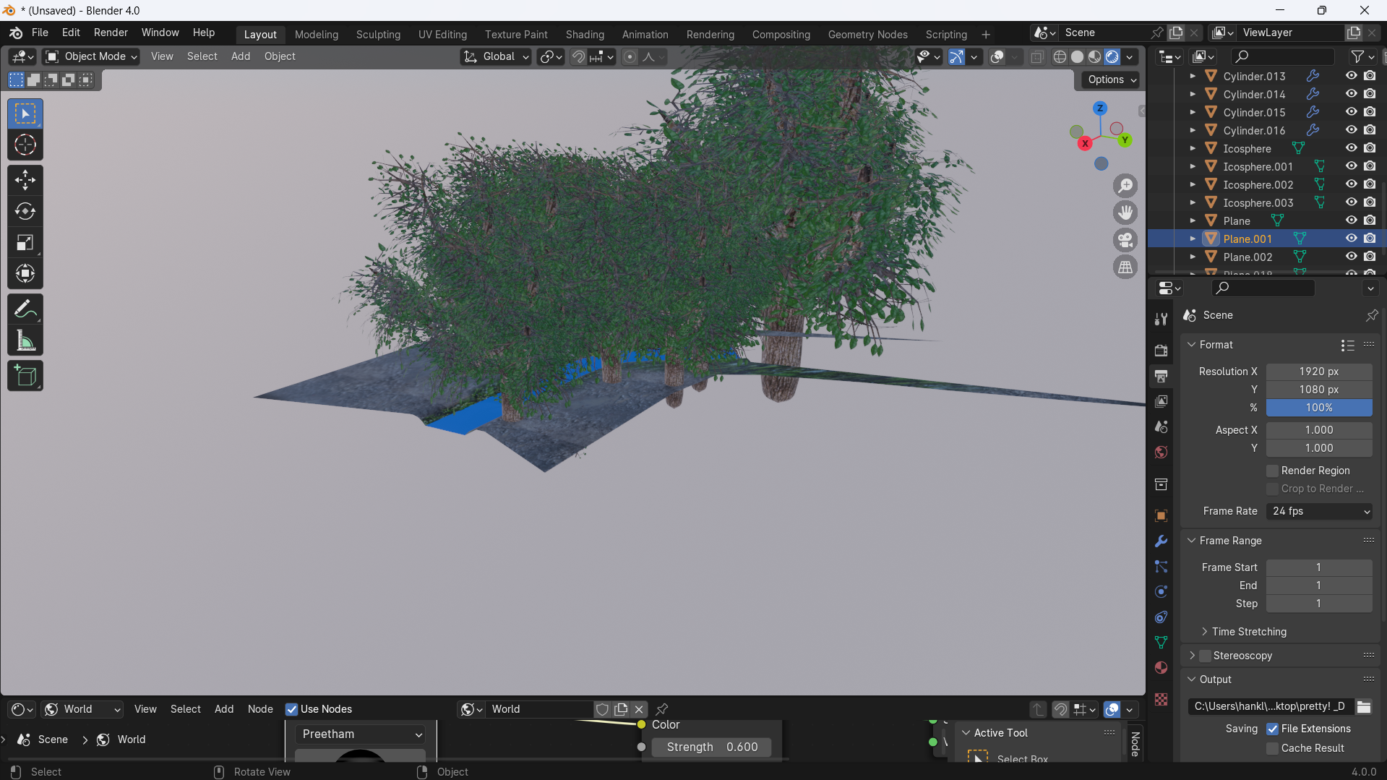1387x780 pixels.
Task: Switch to the Shading workspace tab
Action: click(x=585, y=34)
